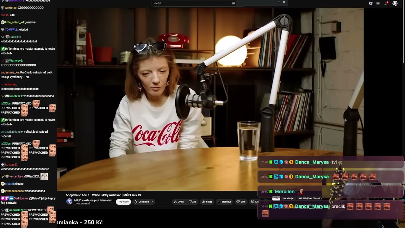The image size is (405, 228).
Task: Expand the Odebíráno subscription dropdown
Action: coord(143,202)
